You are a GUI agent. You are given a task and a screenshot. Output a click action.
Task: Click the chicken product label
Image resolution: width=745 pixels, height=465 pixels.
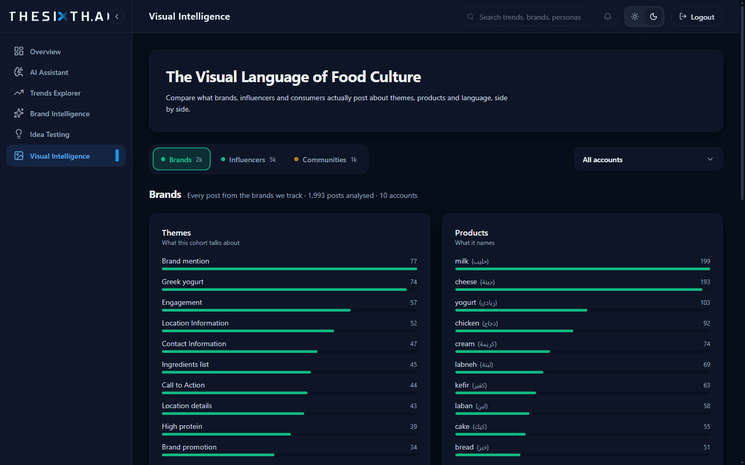[x=467, y=323]
